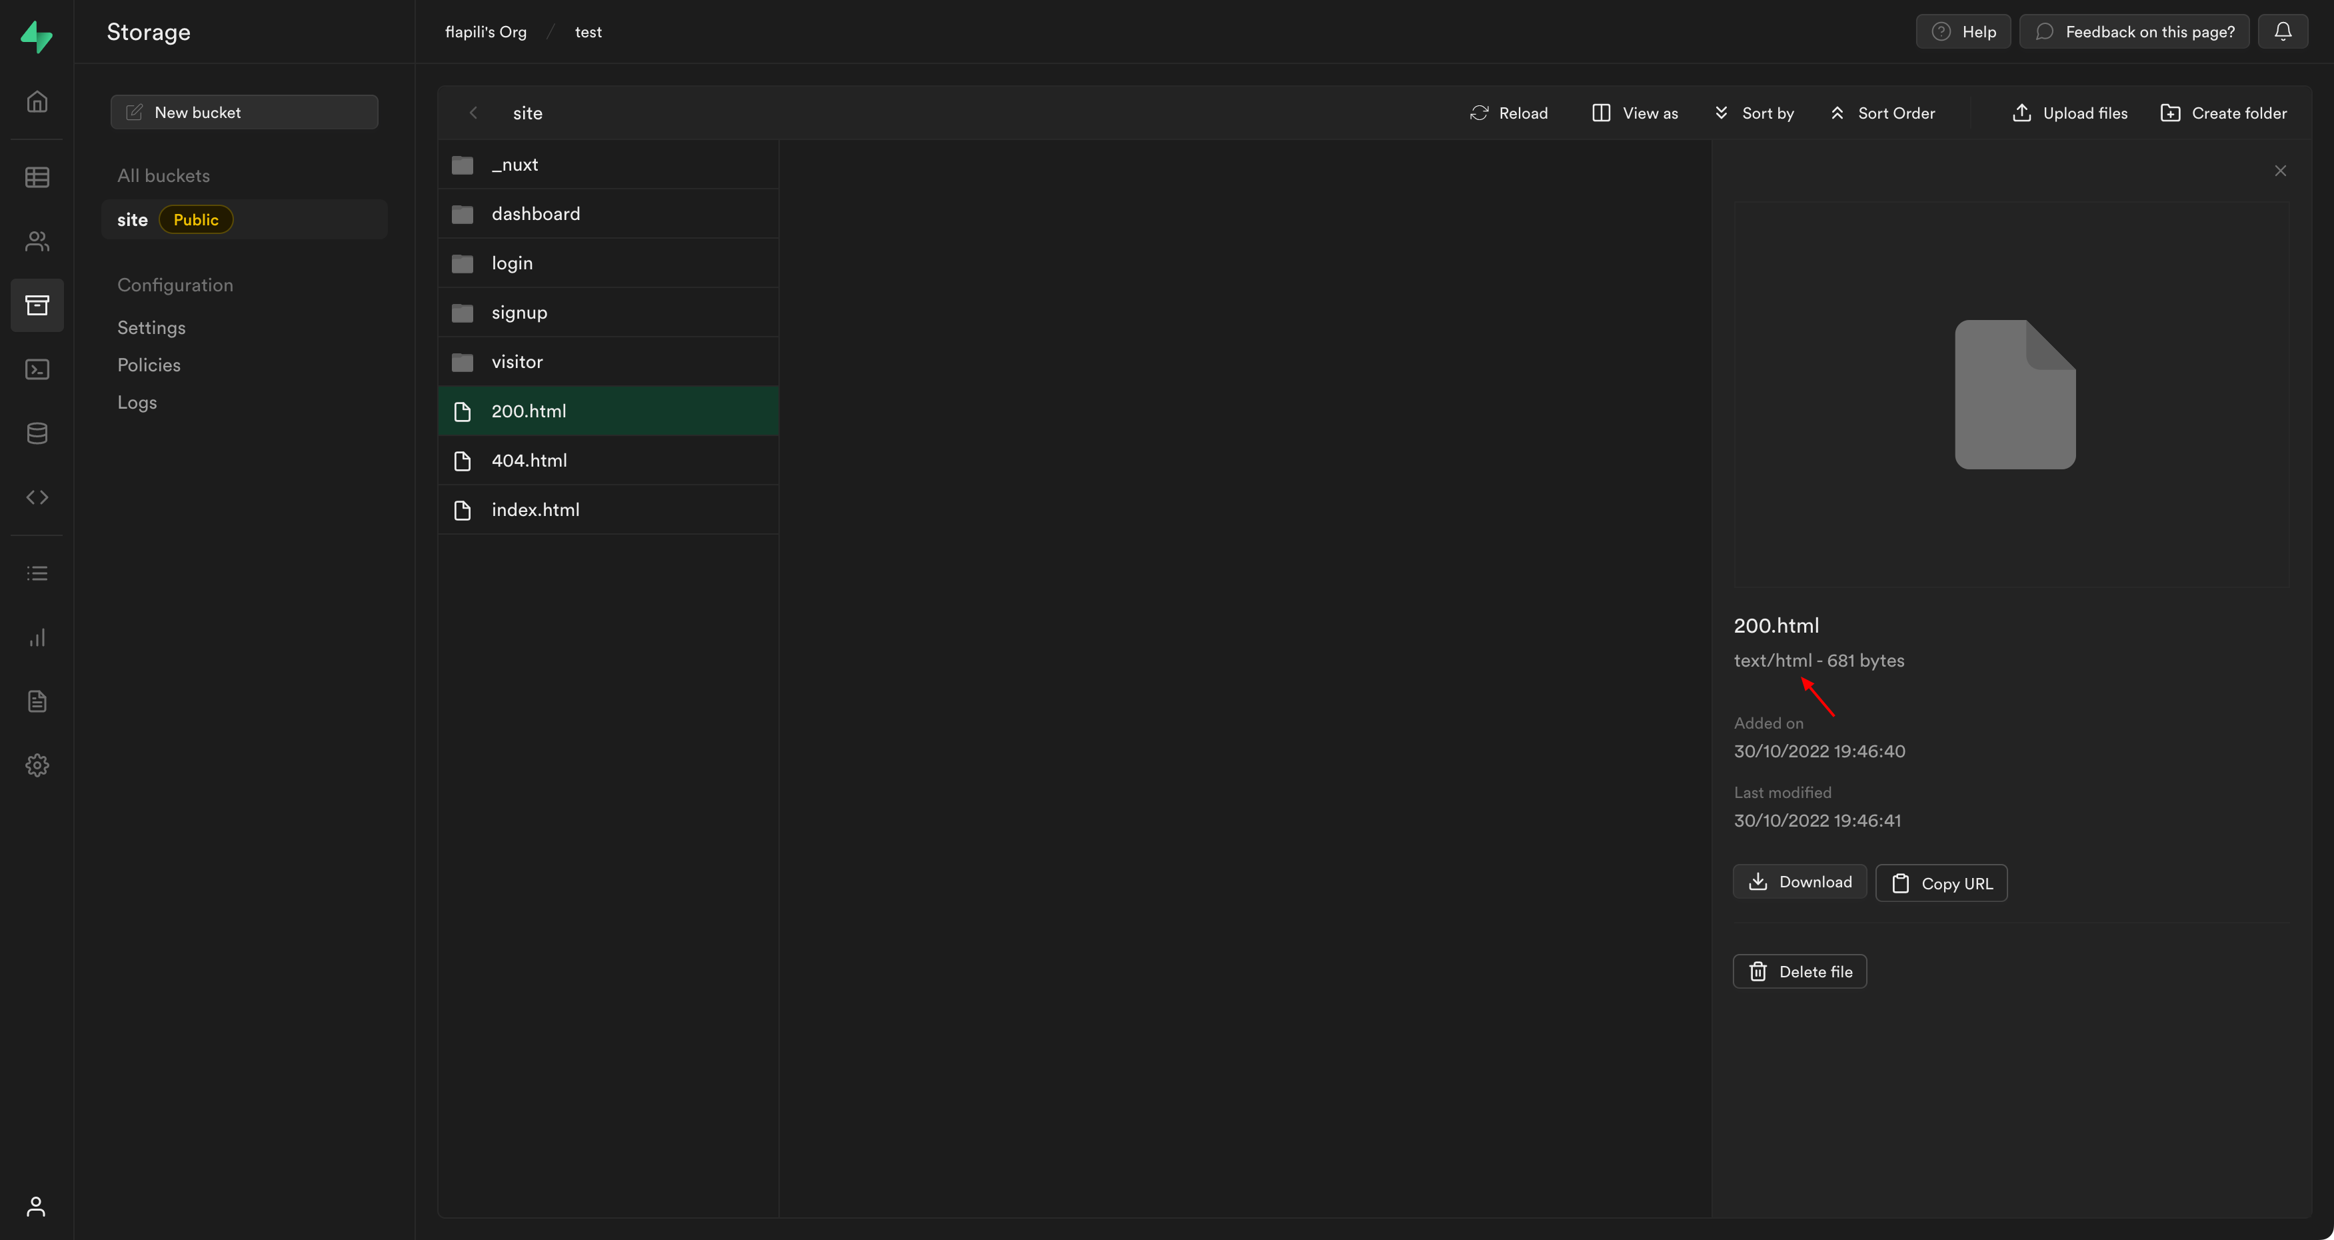The width and height of the screenshot is (2334, 1240).
Task: Open the Table Editor sidebar icon
Action: click(x=37, y=177)
